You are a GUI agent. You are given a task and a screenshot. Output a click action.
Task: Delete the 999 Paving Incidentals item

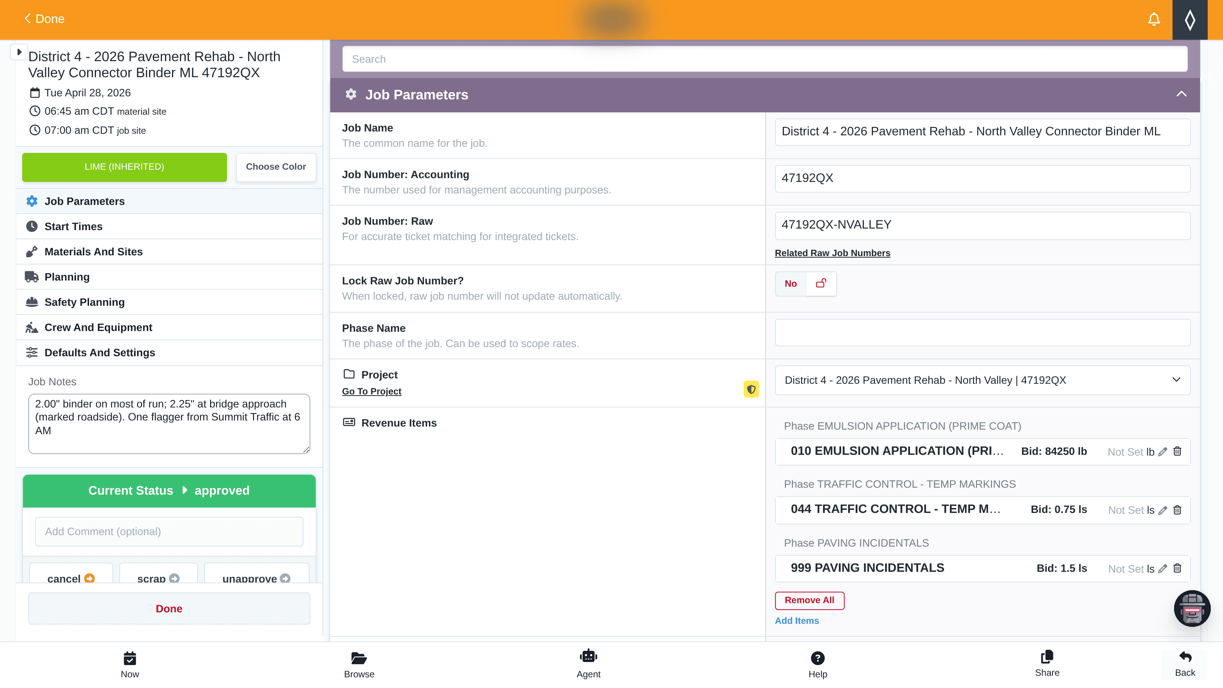click(x=1178, y=568)
